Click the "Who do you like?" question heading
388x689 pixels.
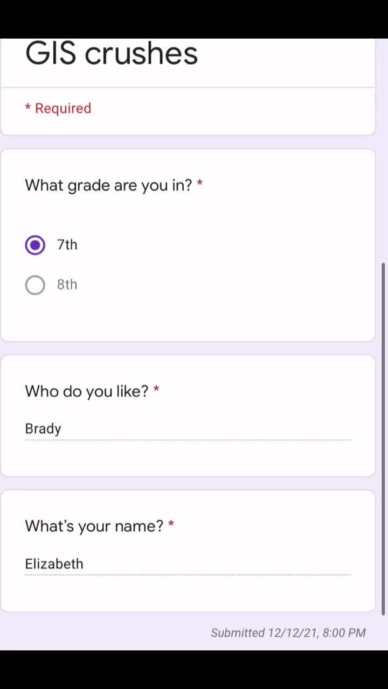(86, 391)
